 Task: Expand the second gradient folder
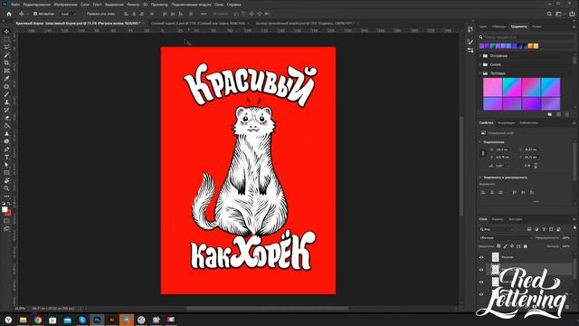[x=480, y=64]
